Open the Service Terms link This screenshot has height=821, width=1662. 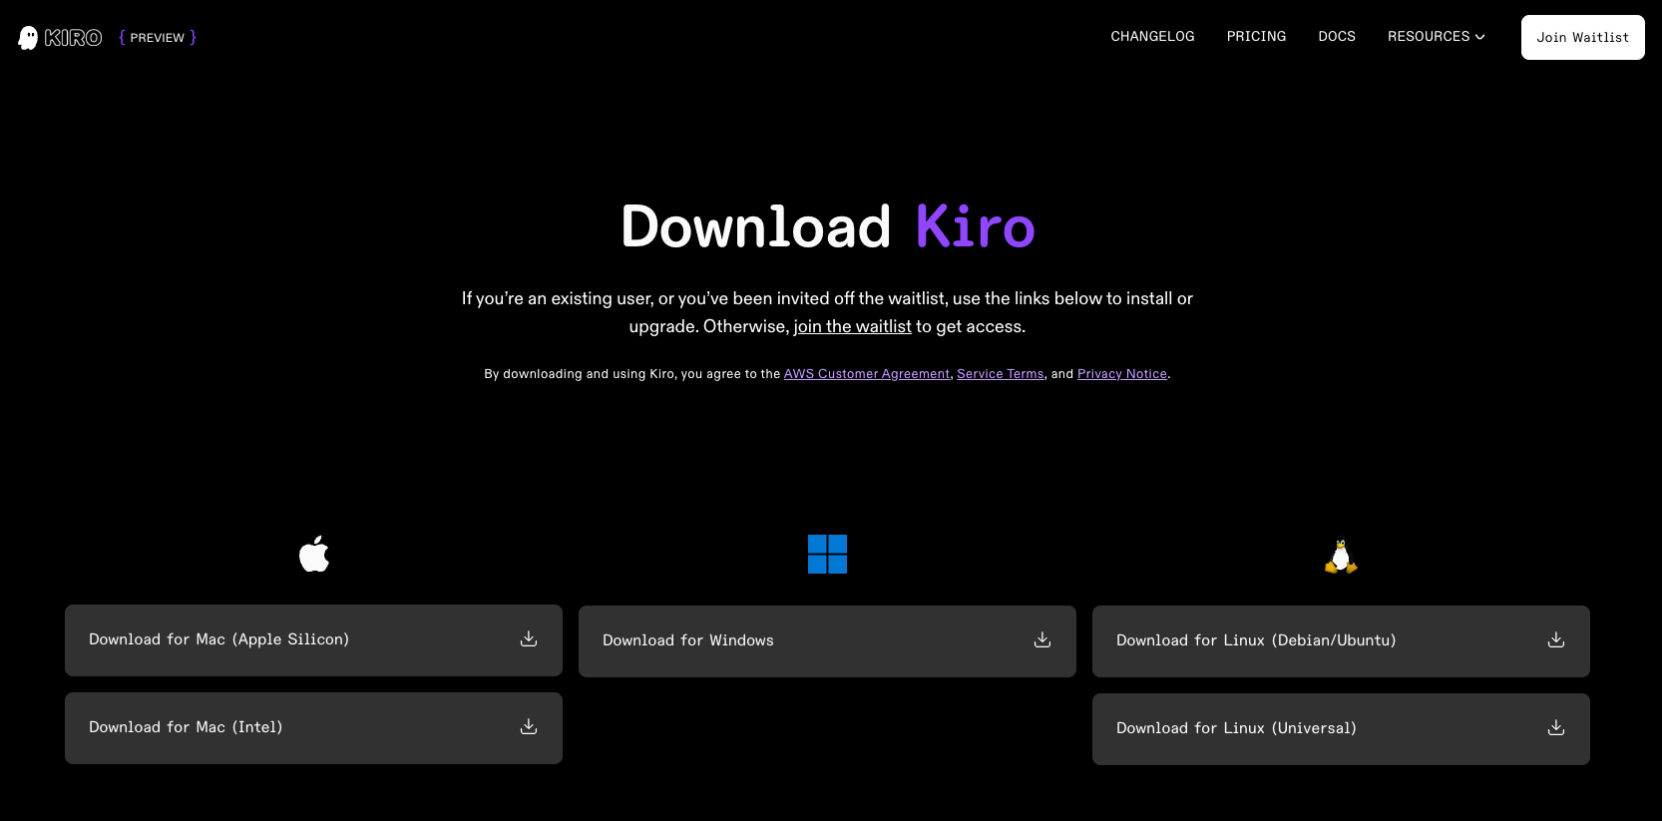coord(1001,374)
